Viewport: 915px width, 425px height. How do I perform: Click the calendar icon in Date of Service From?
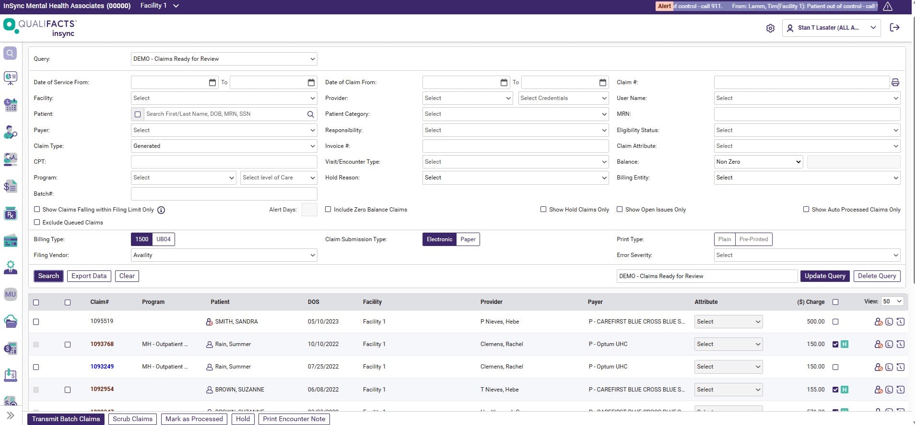click(x=212, y=82)
